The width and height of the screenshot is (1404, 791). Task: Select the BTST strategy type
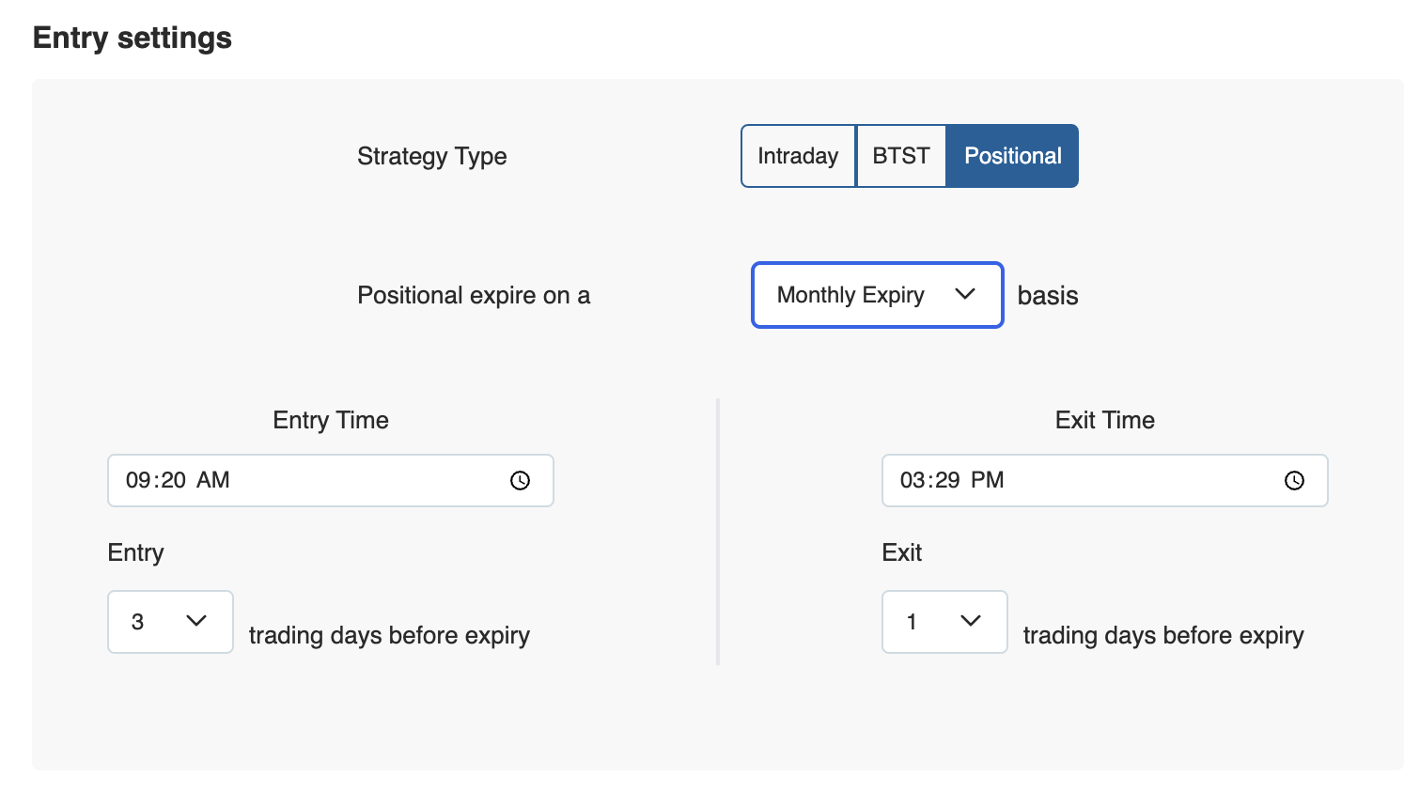[x=901, y=156]
